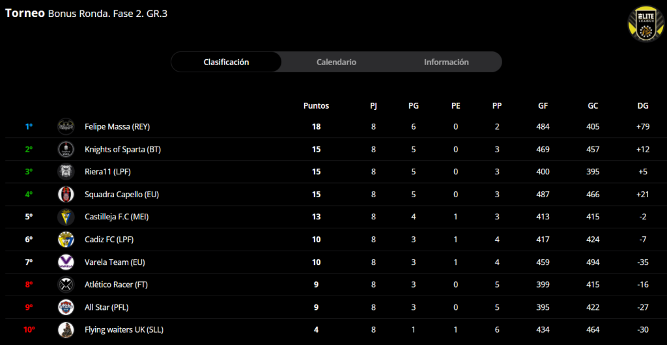Click the GF column header

click(x=543, y=105)
